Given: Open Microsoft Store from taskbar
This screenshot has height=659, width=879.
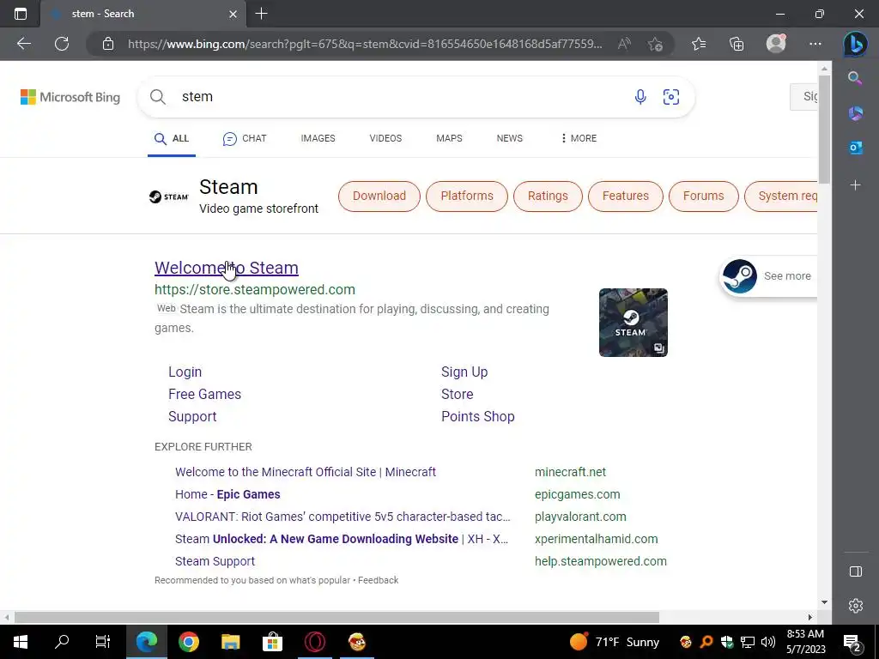Looking at the screenshot, I should click(272, 642).
